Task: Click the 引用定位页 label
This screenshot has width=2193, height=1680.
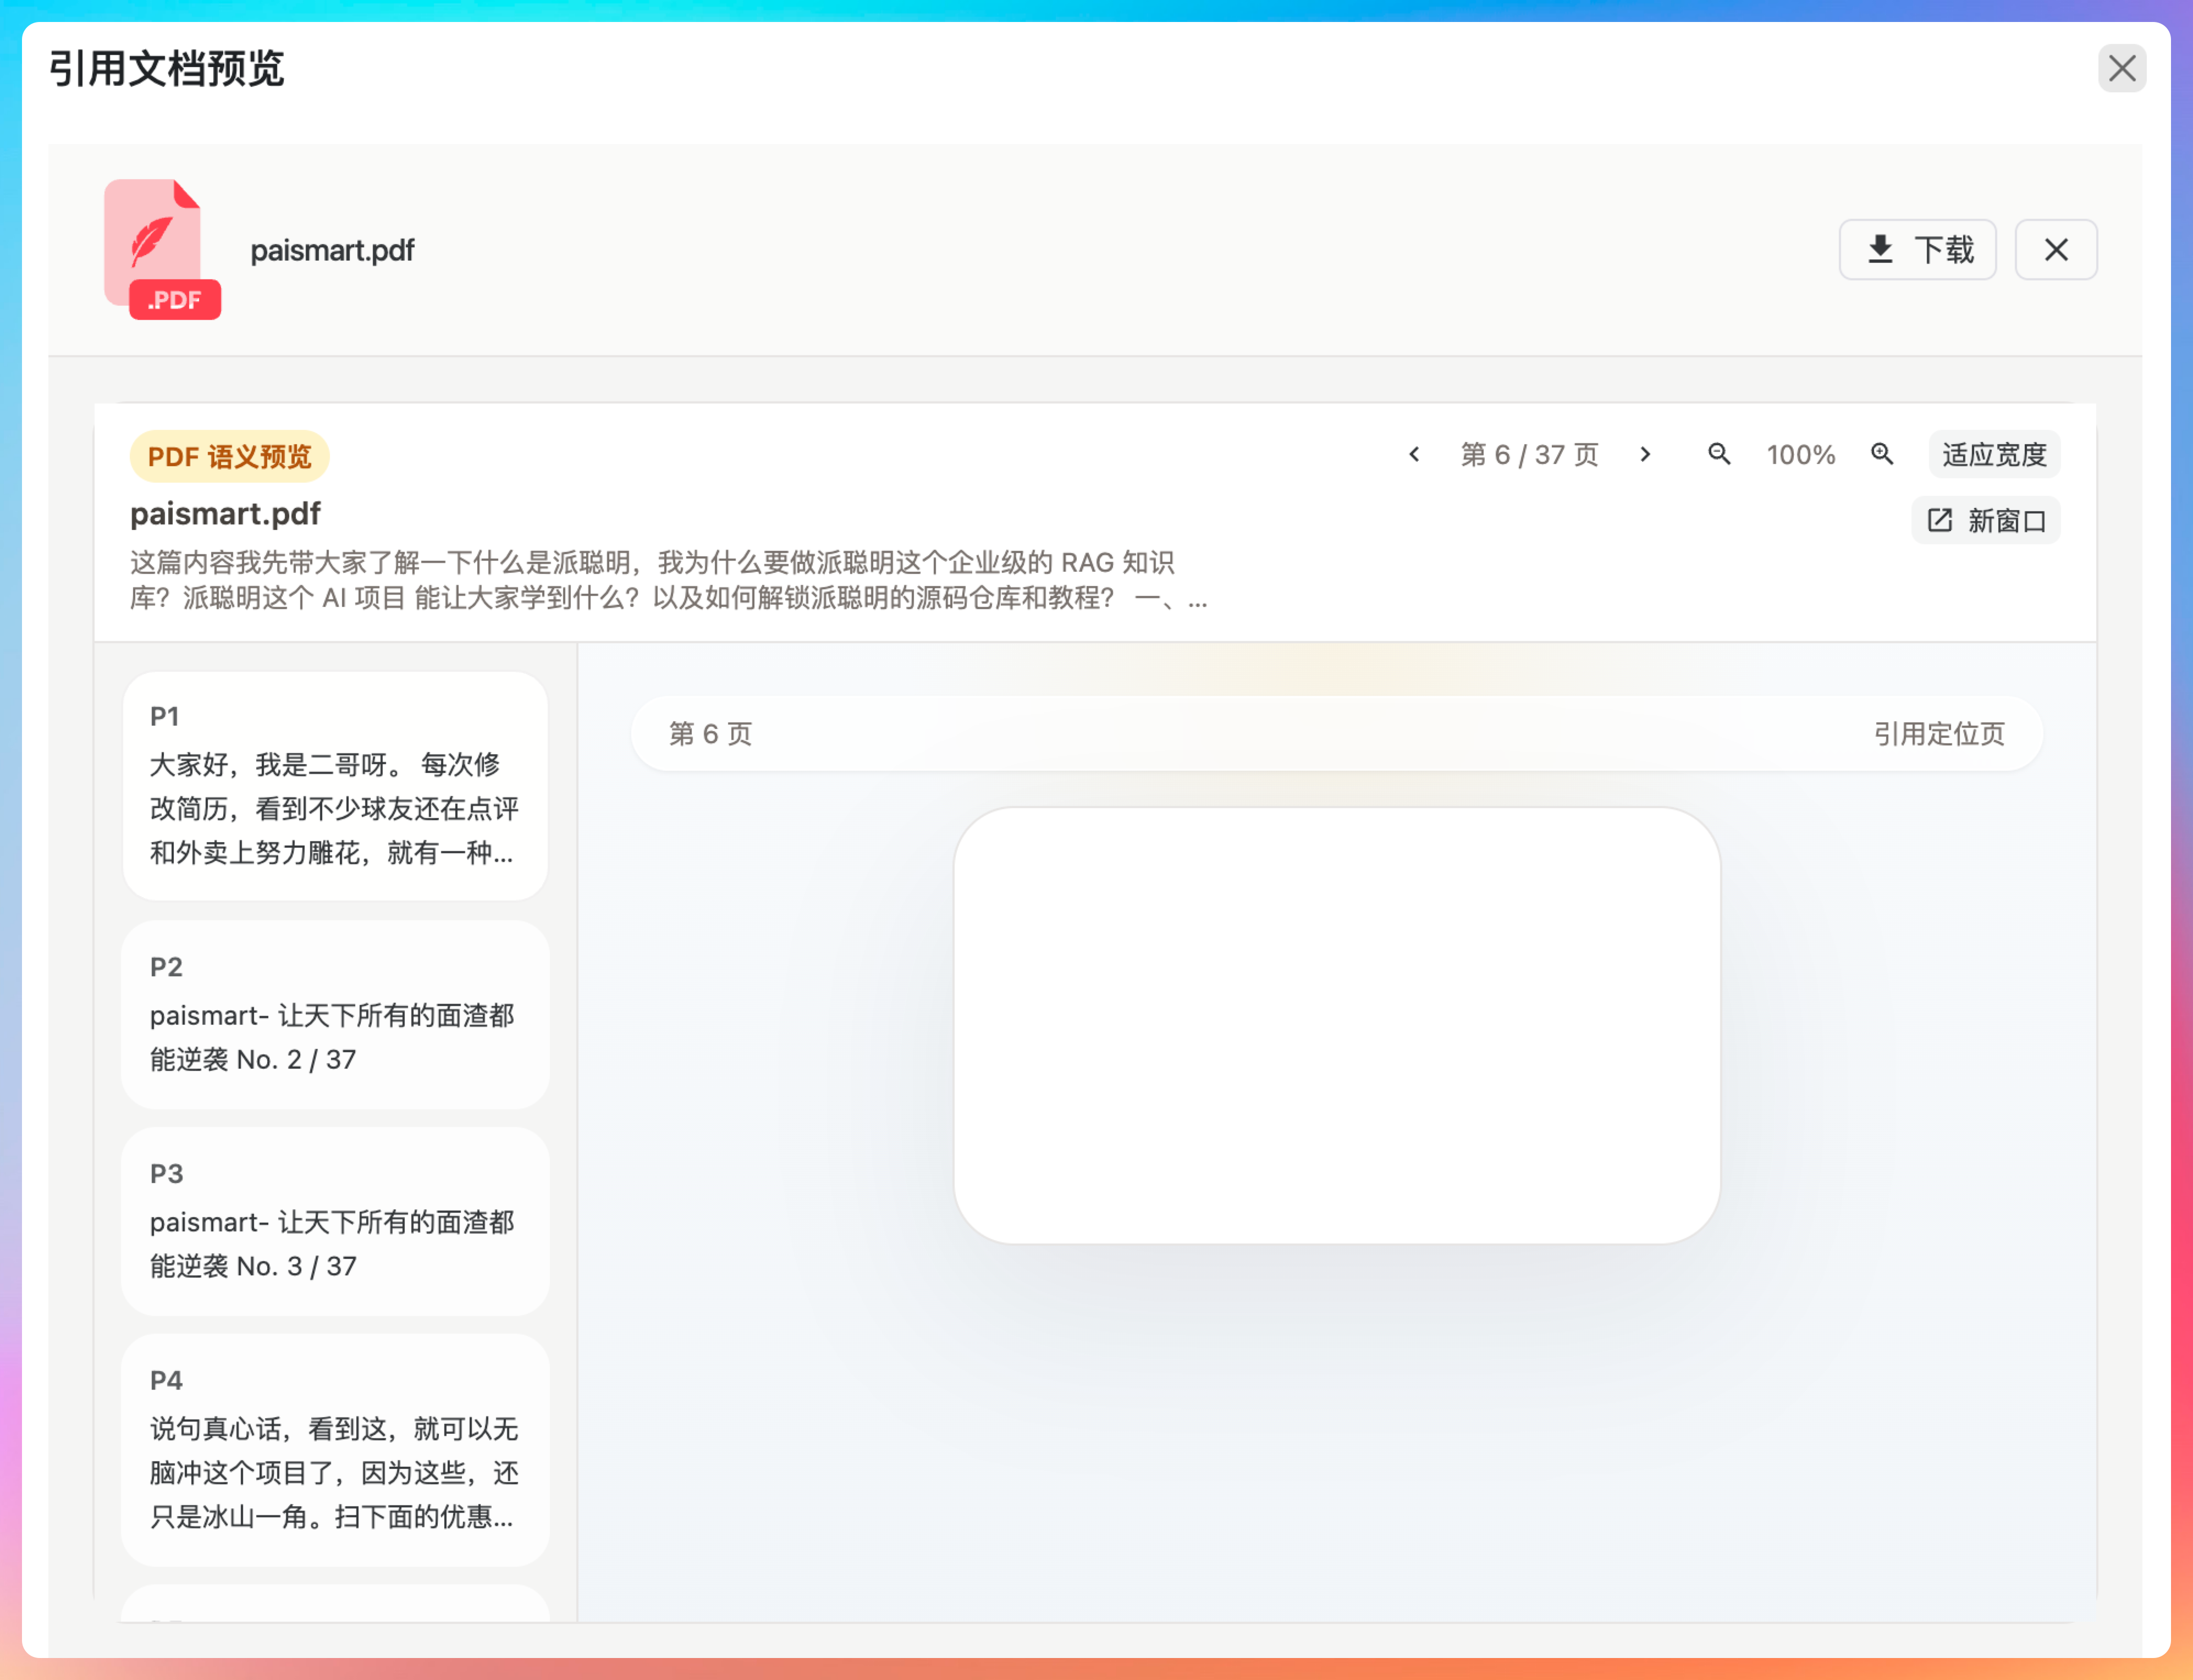Action: pos(1938,734)
